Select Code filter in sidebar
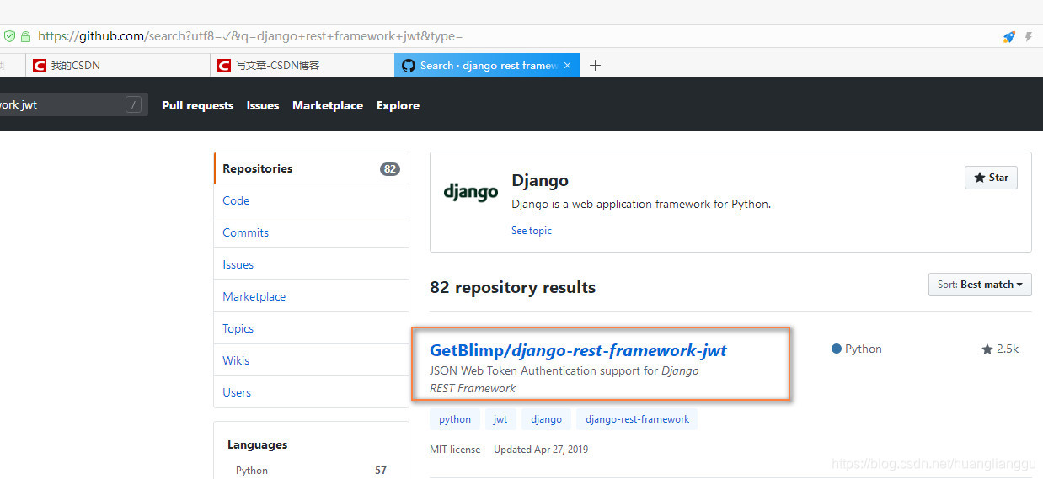1043x479 pixels. point(311,200)
